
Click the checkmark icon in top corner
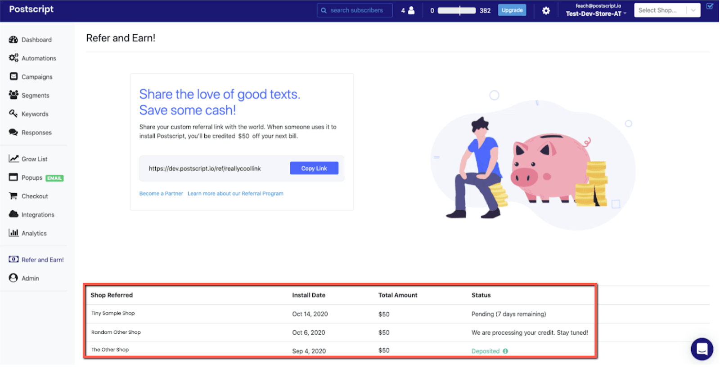710,6
